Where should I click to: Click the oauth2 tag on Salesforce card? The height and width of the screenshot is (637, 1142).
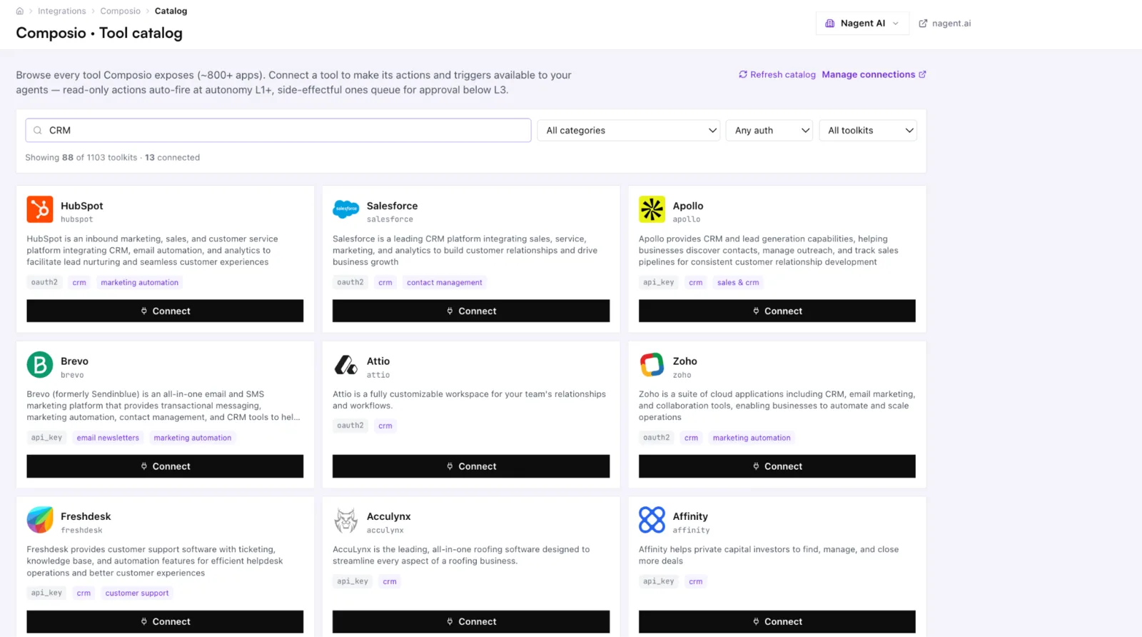[350, 283]
